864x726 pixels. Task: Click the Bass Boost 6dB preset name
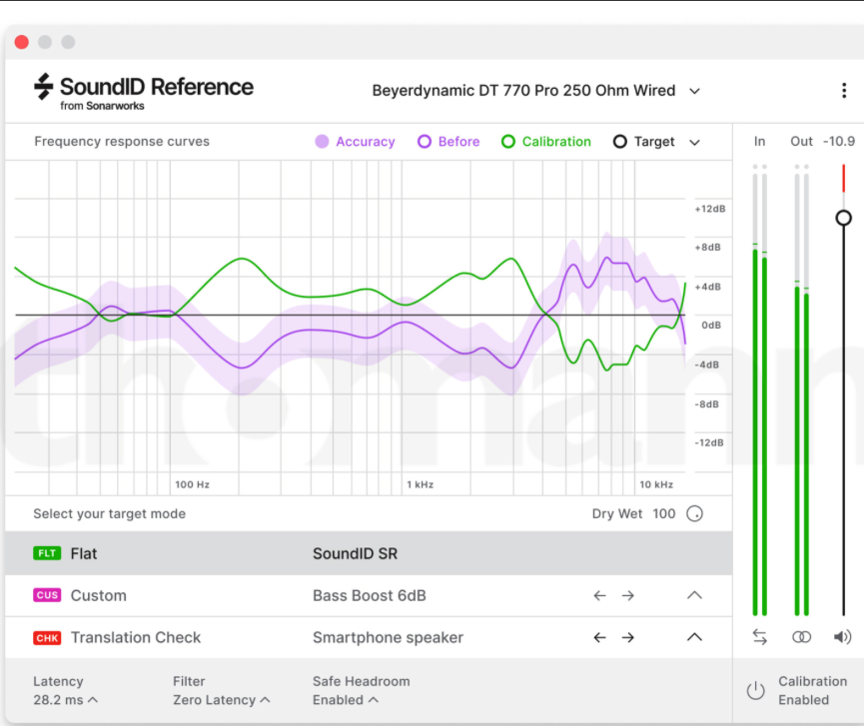[x=370, y=595]
